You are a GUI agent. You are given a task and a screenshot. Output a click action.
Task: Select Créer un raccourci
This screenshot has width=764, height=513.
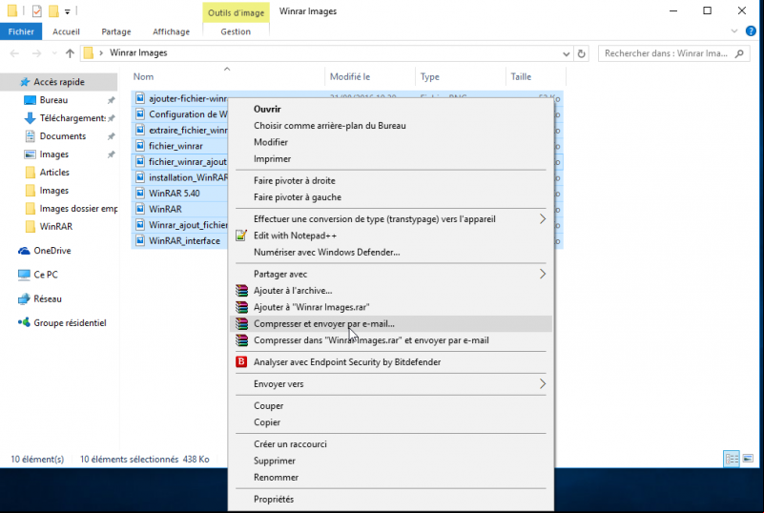[391, 444]
